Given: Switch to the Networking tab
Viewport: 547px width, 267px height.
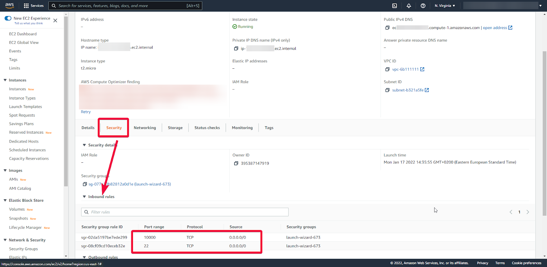Looking at the screenshot, I should coord(145,128).
